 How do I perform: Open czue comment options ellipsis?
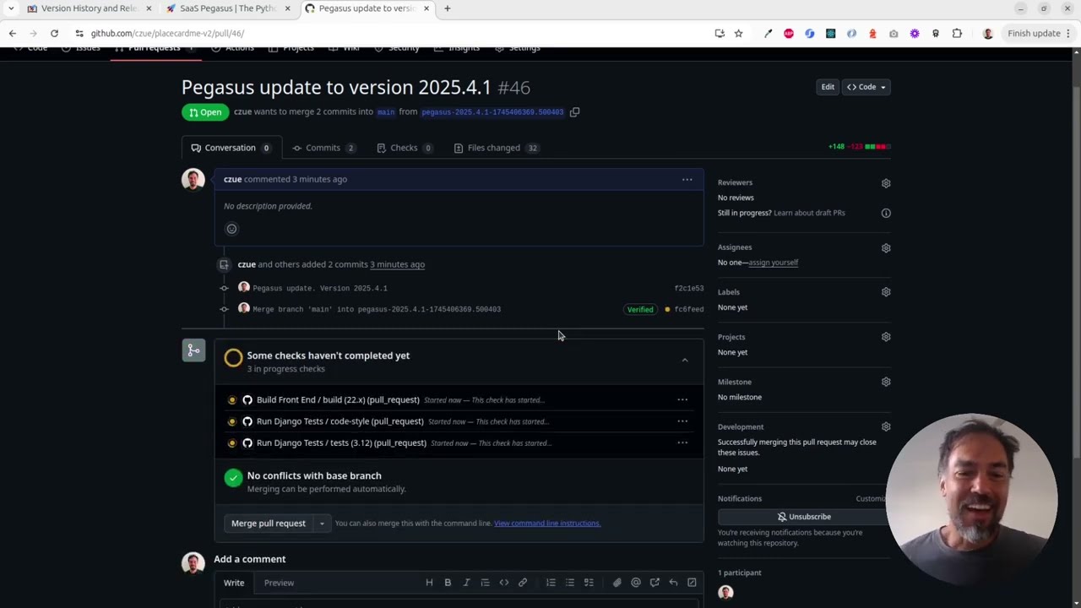687,179
